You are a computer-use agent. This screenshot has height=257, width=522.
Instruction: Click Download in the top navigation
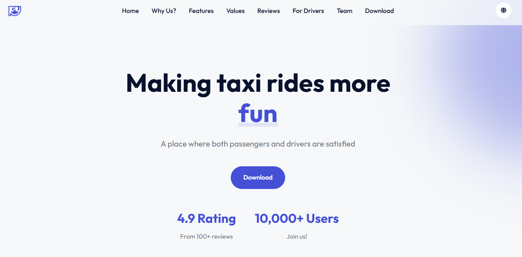(379, 11)
